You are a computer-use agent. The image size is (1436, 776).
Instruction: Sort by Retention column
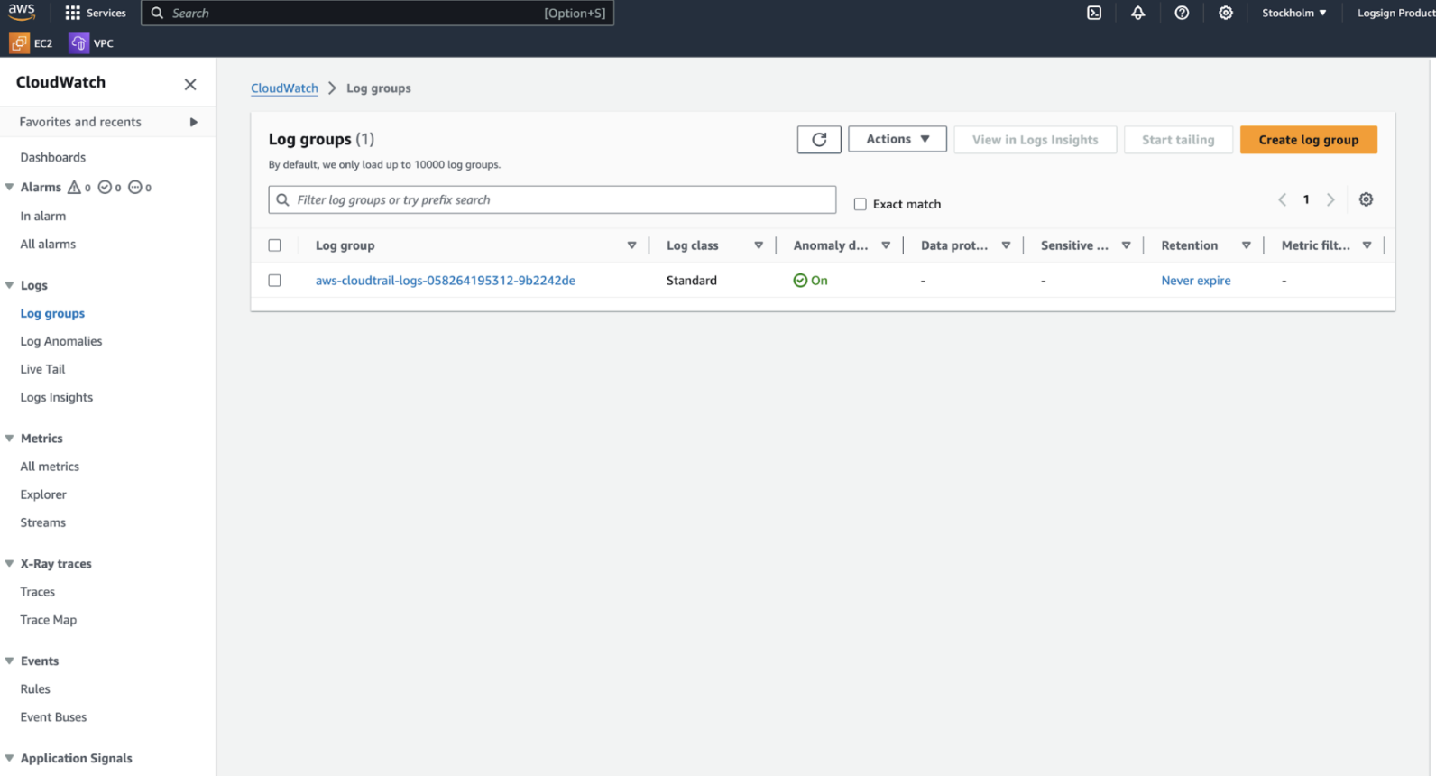click(1246, 245)
